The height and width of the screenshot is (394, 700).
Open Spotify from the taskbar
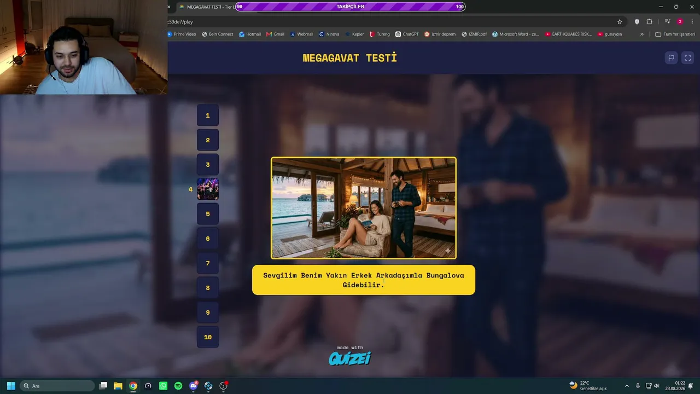178,386
